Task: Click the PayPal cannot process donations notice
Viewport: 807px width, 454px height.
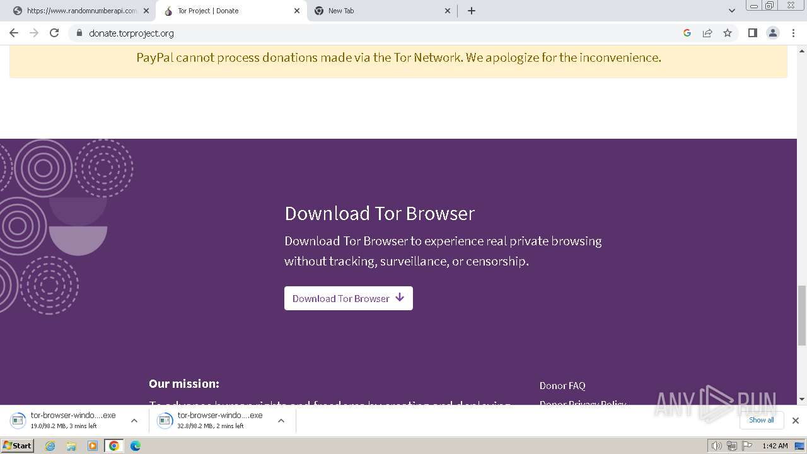Action: tap(398, 57)
